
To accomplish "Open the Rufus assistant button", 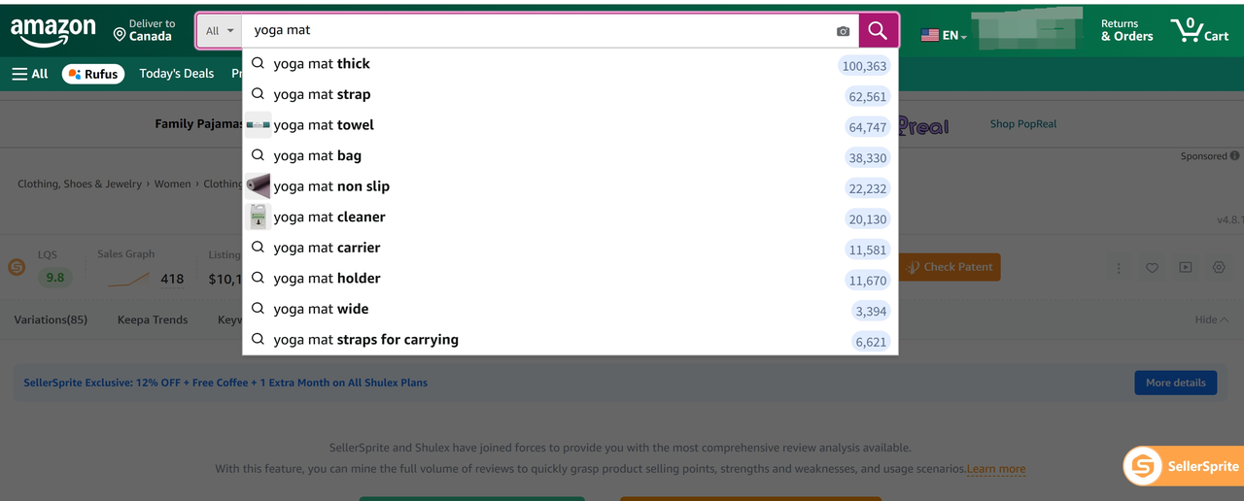I will pos(93,74).
